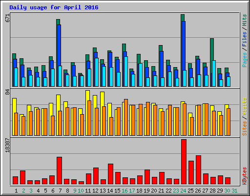Click the orange Sites bar for day 14

pyautogui.click(x=111, y=126)
